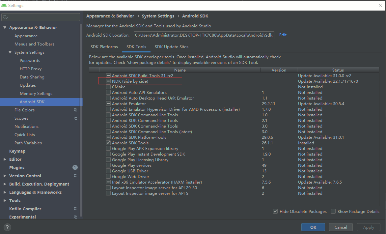Click the search magnifier icon in settings
This screenshot has width=386, height=234.
coord(5,17)
